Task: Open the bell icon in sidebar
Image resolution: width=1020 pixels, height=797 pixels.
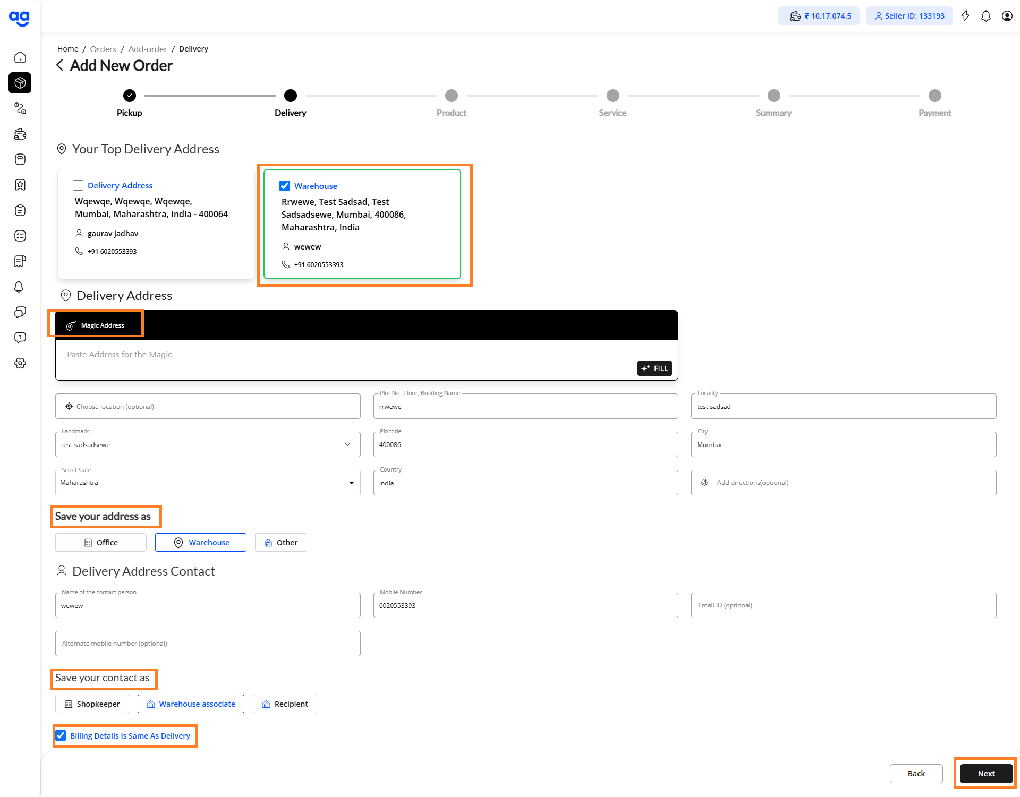Action: click(19, 287)
